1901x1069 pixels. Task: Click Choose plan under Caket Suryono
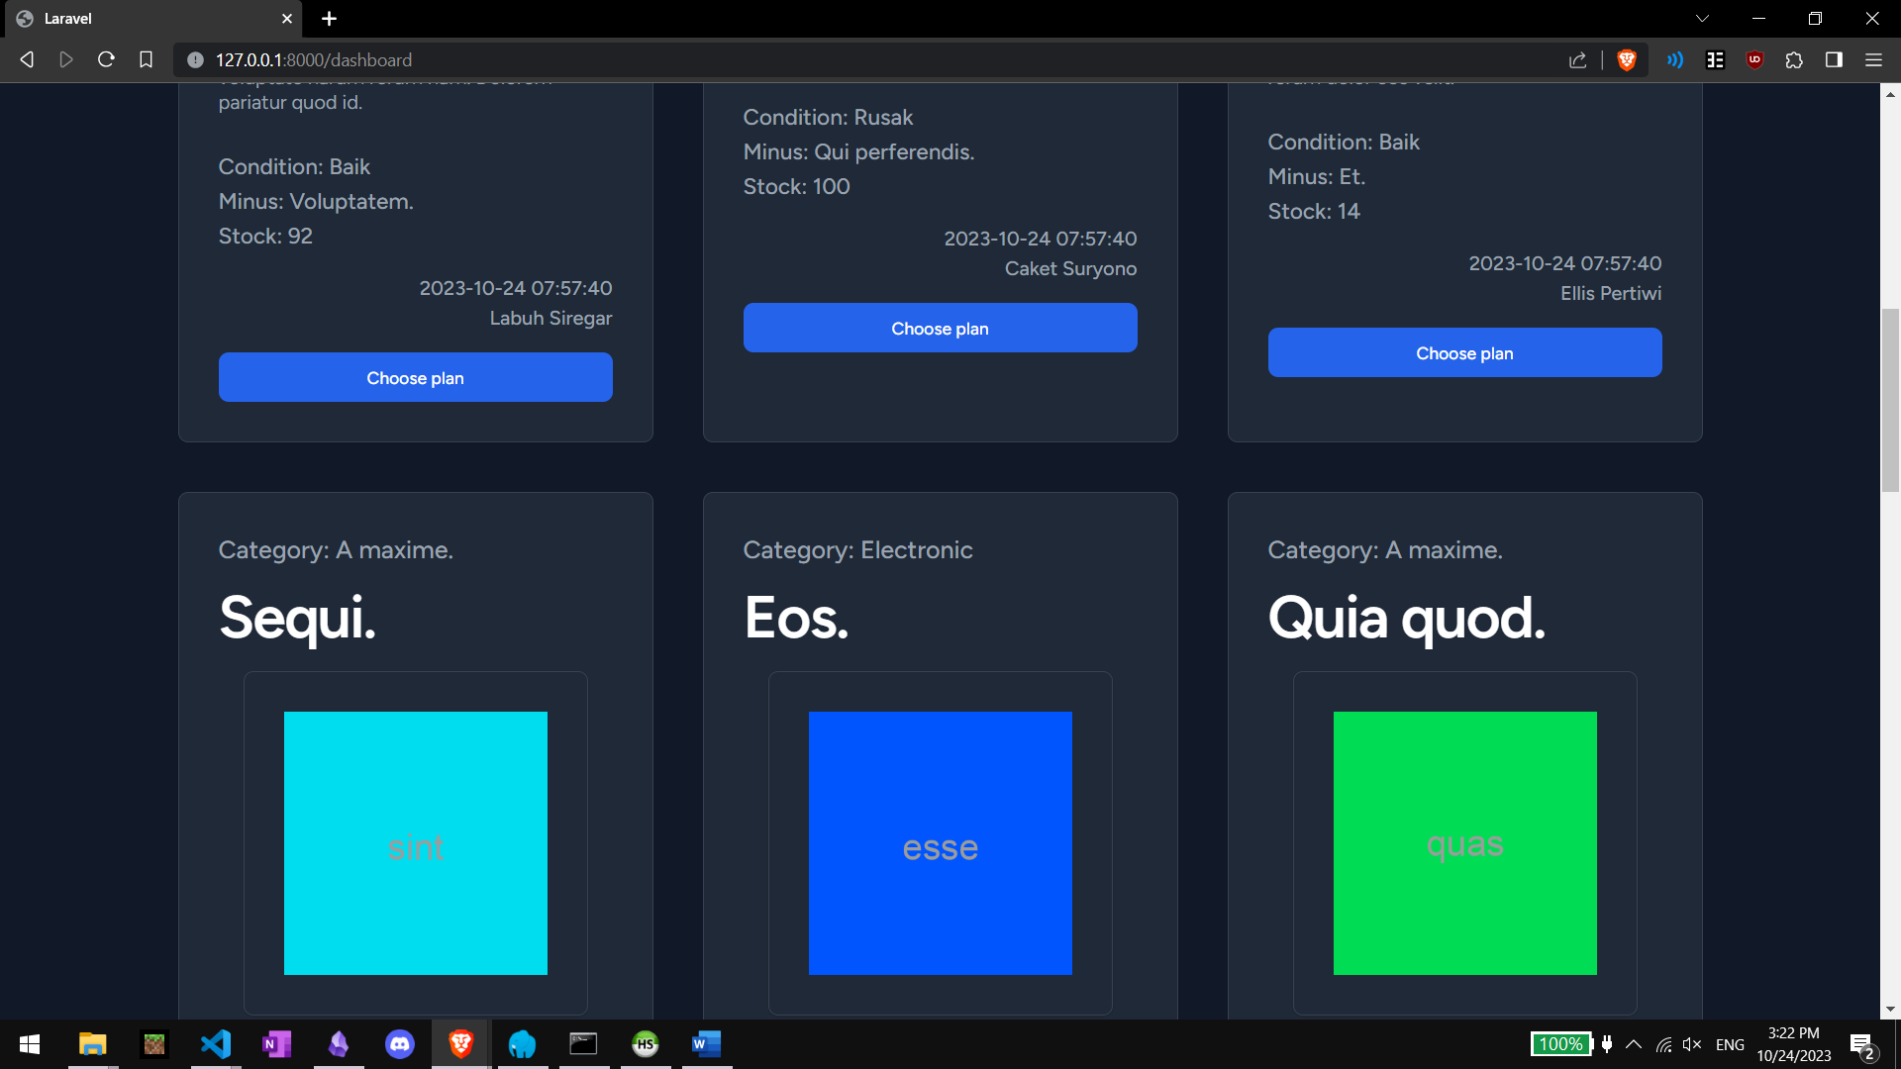940,328
